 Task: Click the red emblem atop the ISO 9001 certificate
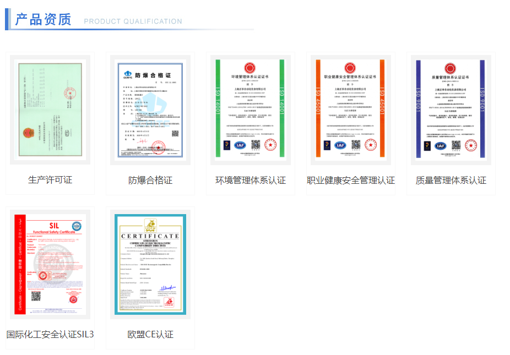[451, 69]
